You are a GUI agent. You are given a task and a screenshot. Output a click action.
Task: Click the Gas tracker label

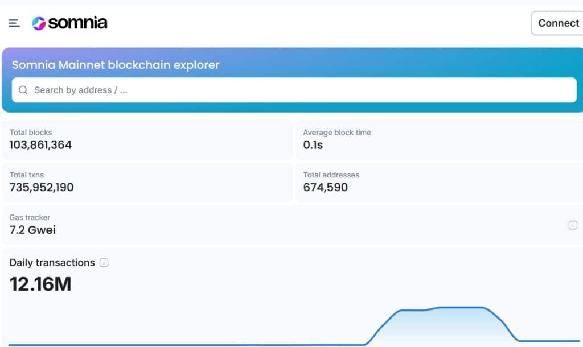(30, 217)
